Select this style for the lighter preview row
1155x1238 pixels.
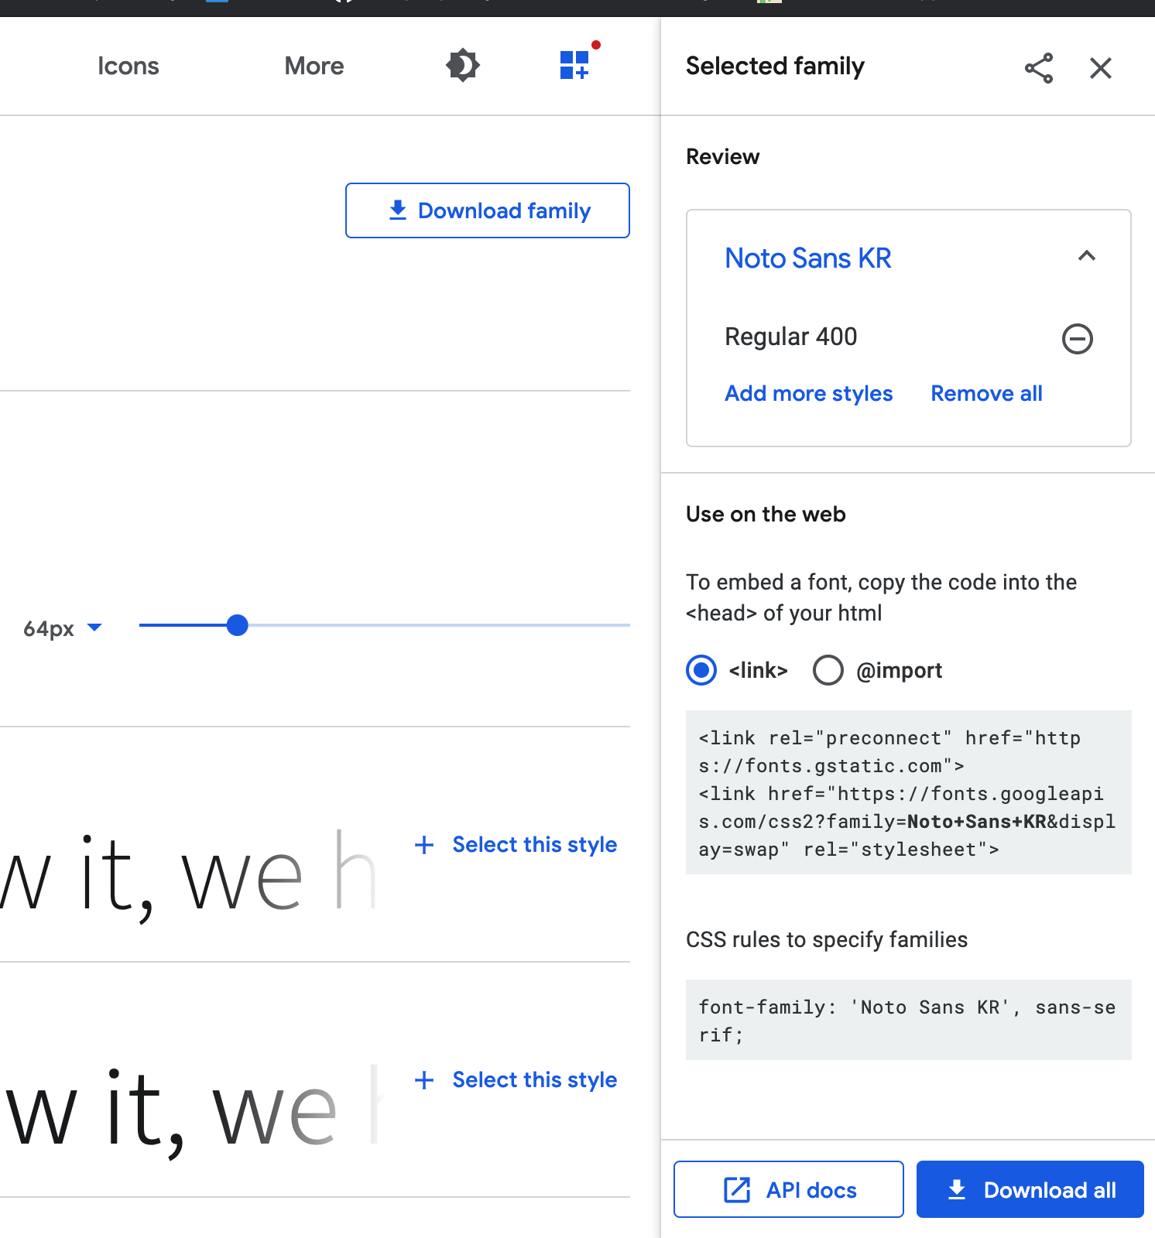516,845
